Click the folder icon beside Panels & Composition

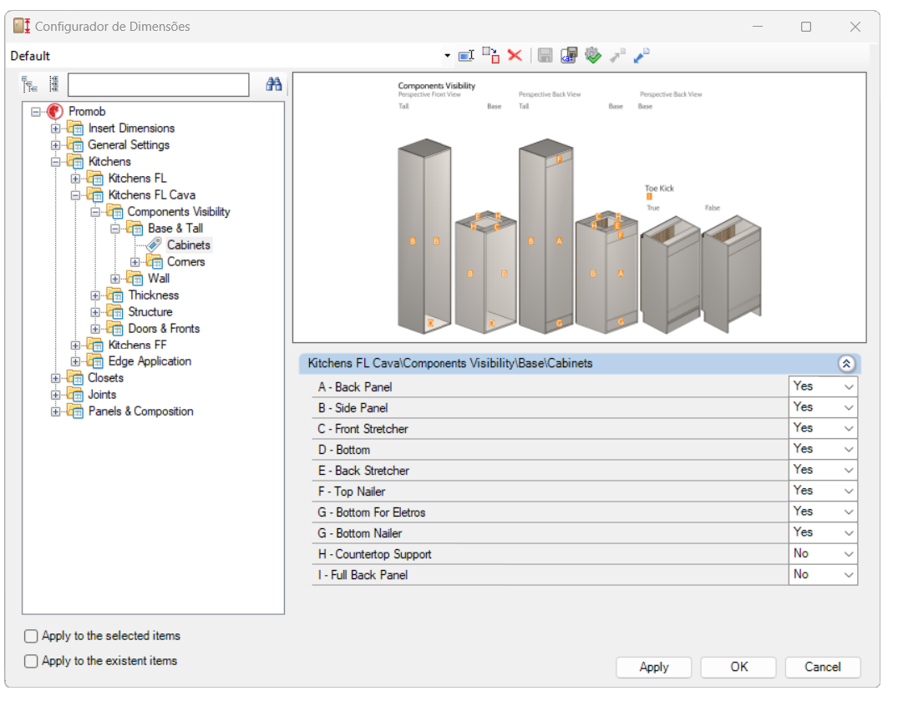tap(75, 411)
